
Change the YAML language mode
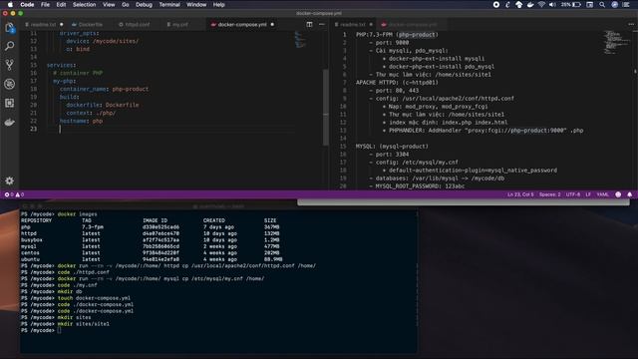(602, 194)
